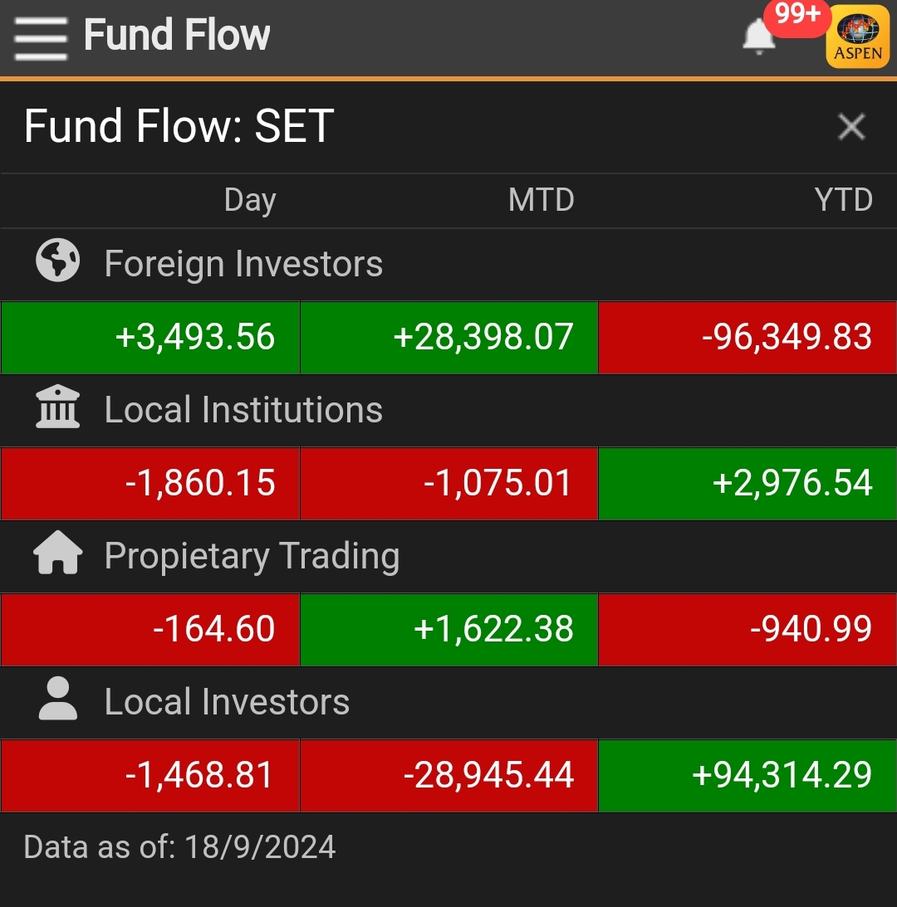Click the Local Institutions bank icon
This screenshot has height=907, width=897.
[57, 406]
